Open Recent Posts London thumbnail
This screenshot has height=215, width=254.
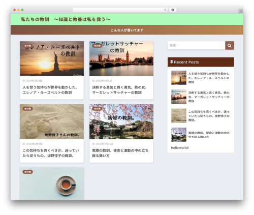(179, 97)
